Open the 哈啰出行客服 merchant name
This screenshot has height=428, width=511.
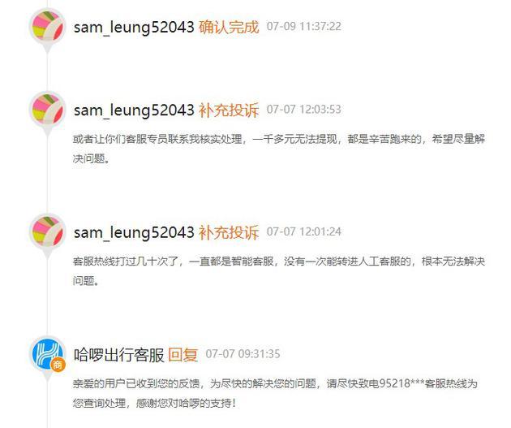point(118,355)
